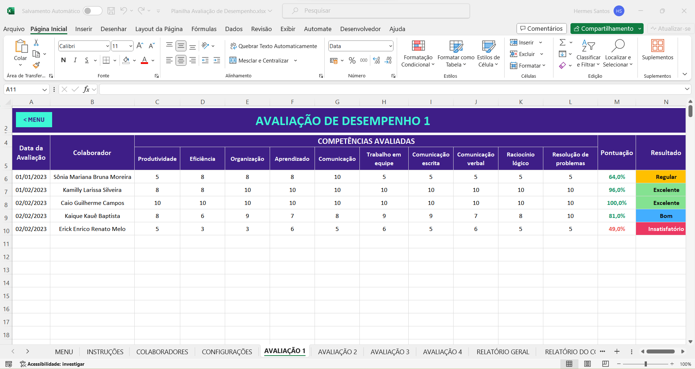Screen dimensions: 695x369
Task: Open the Calibri font name dropdown
Action: click(108, 46)
